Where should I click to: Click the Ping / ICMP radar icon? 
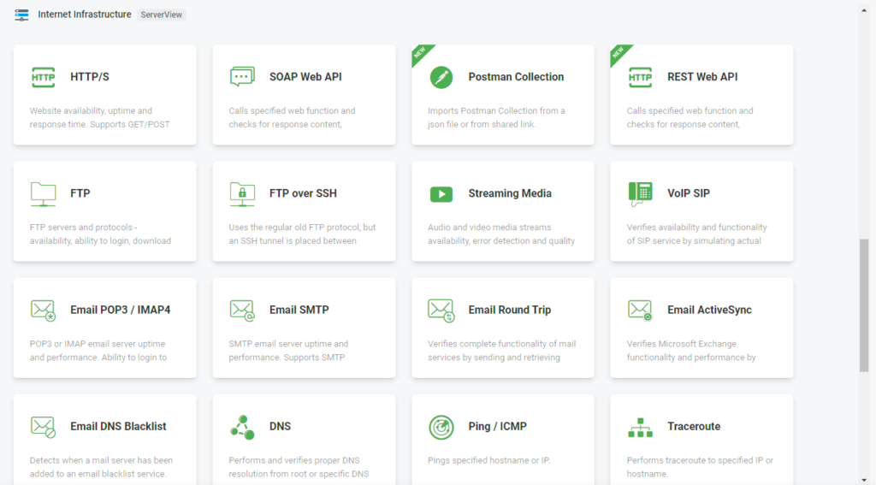(441, 428)
